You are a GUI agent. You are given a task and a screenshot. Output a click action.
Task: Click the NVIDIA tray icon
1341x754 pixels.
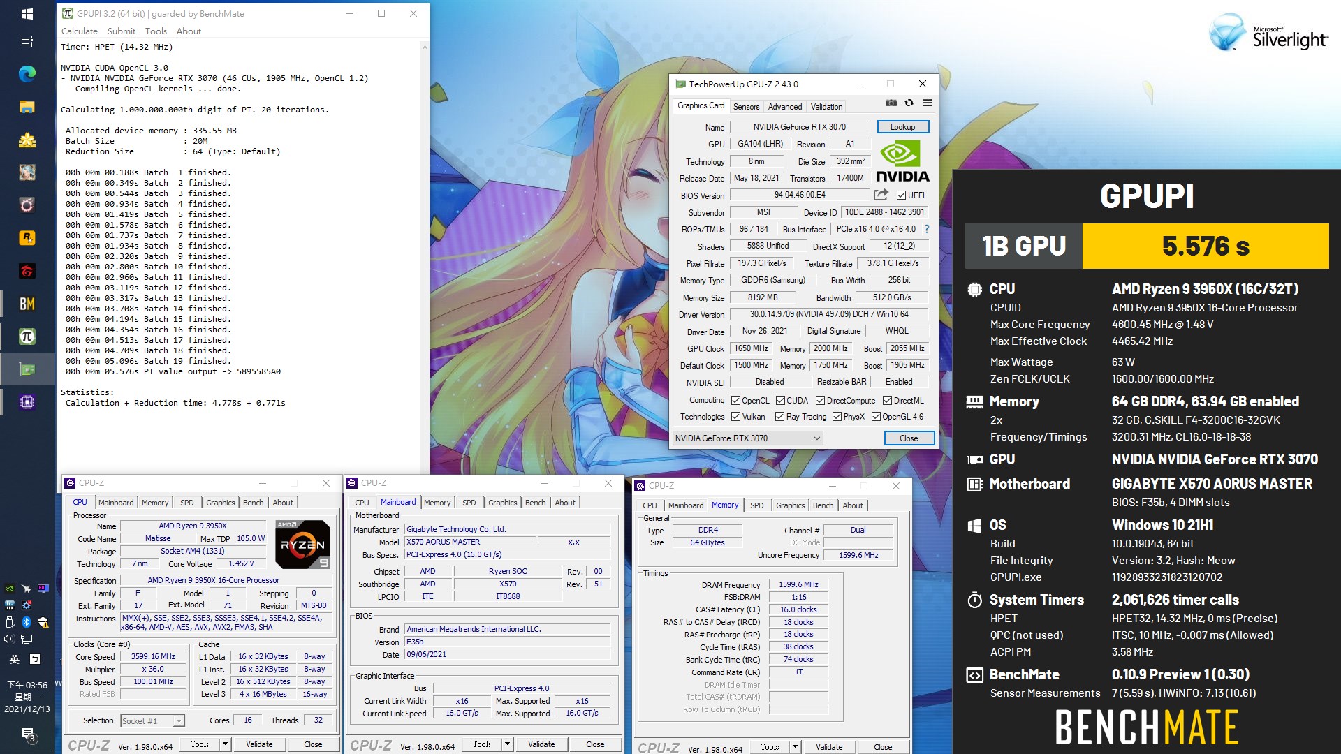pyautogui.click(x=10, y=589)
